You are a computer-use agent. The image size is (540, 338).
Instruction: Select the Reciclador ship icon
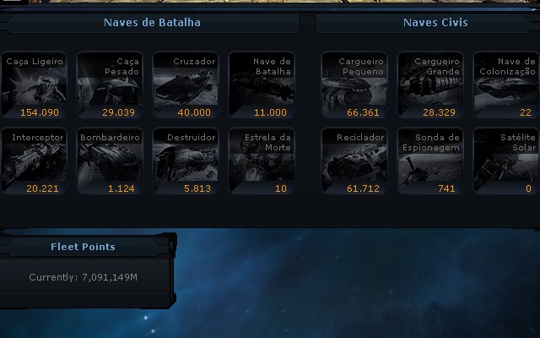point(354,161)
